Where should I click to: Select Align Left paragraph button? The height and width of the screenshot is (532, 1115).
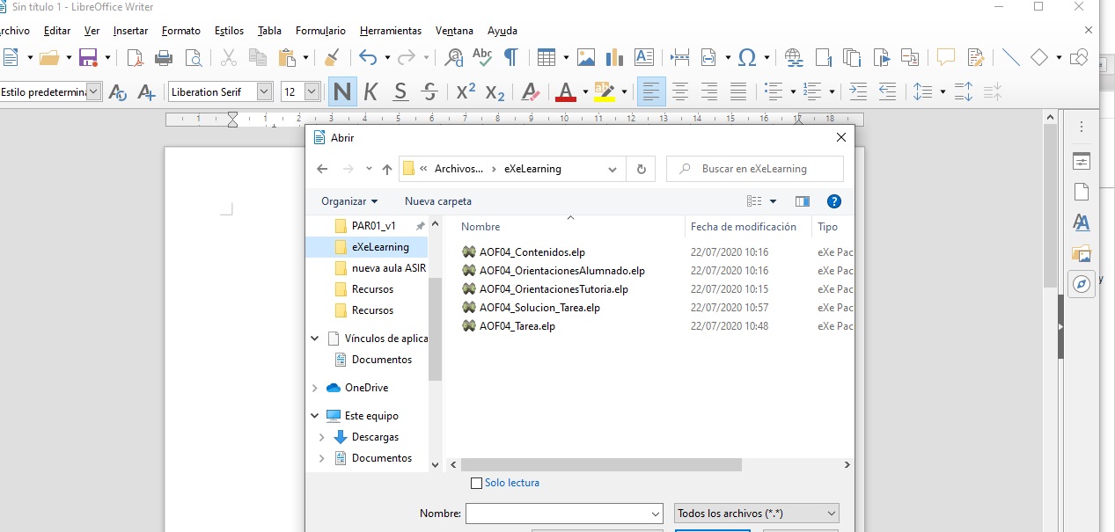coord(651,91)
